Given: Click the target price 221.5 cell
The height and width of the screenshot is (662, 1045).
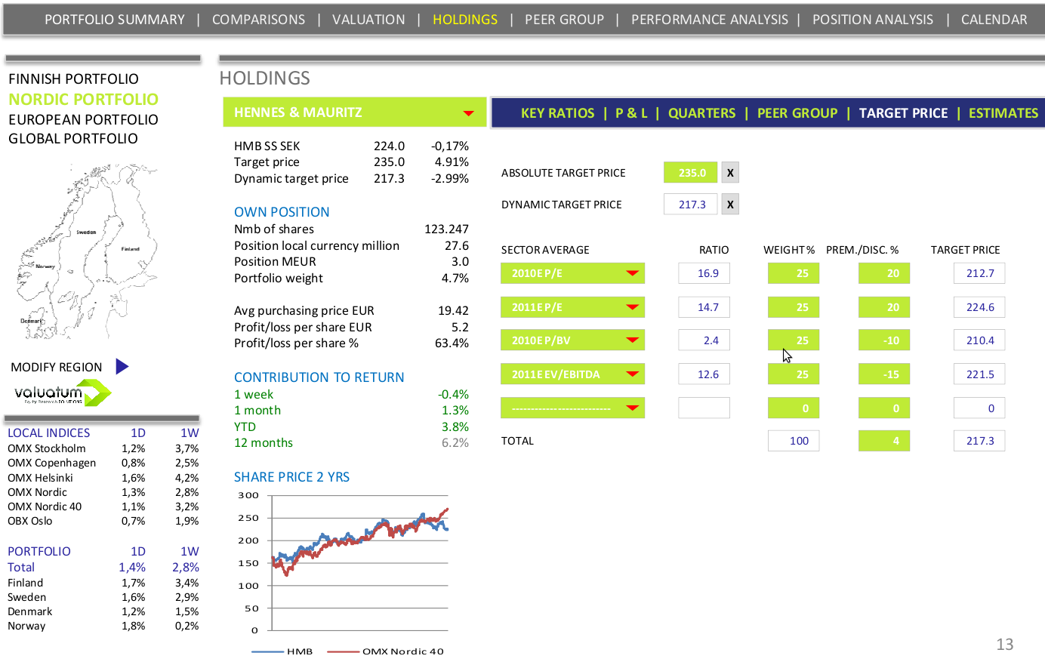Looking at the screenshot, I should pyautogui.click(x=979, y=374).
